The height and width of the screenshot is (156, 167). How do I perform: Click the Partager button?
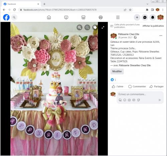click(x=157, y=86)
